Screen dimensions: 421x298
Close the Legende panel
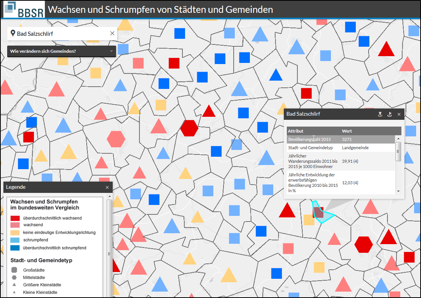point(107,187)
